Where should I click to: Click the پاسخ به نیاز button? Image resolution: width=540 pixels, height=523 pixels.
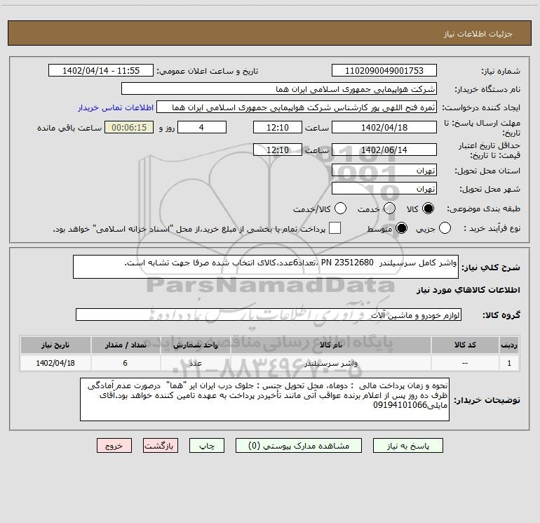pos(408,446)
